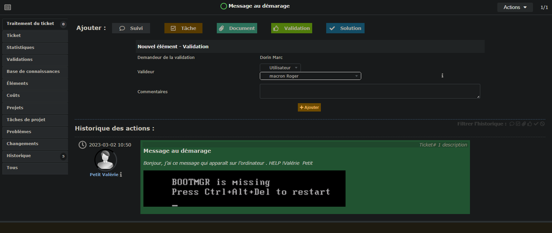Screen dimensions: 552x233
Task: Filter history by followups speech bubble icon
Action: pyautogui.click(x=512, y=124)
